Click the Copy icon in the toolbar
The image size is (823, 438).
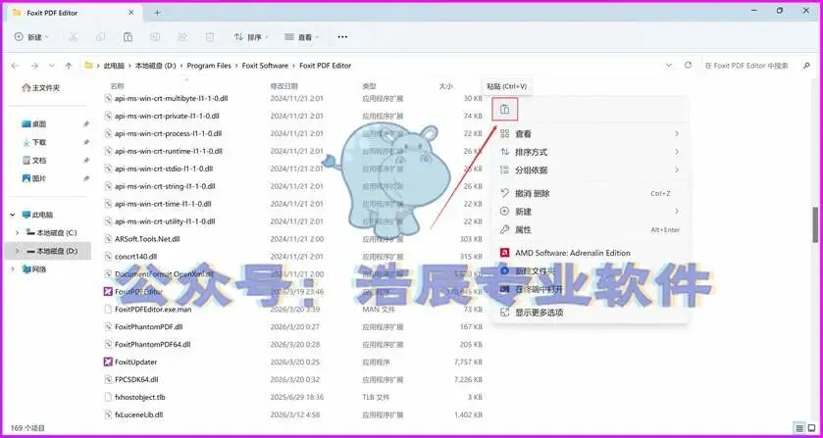[100, 37]
